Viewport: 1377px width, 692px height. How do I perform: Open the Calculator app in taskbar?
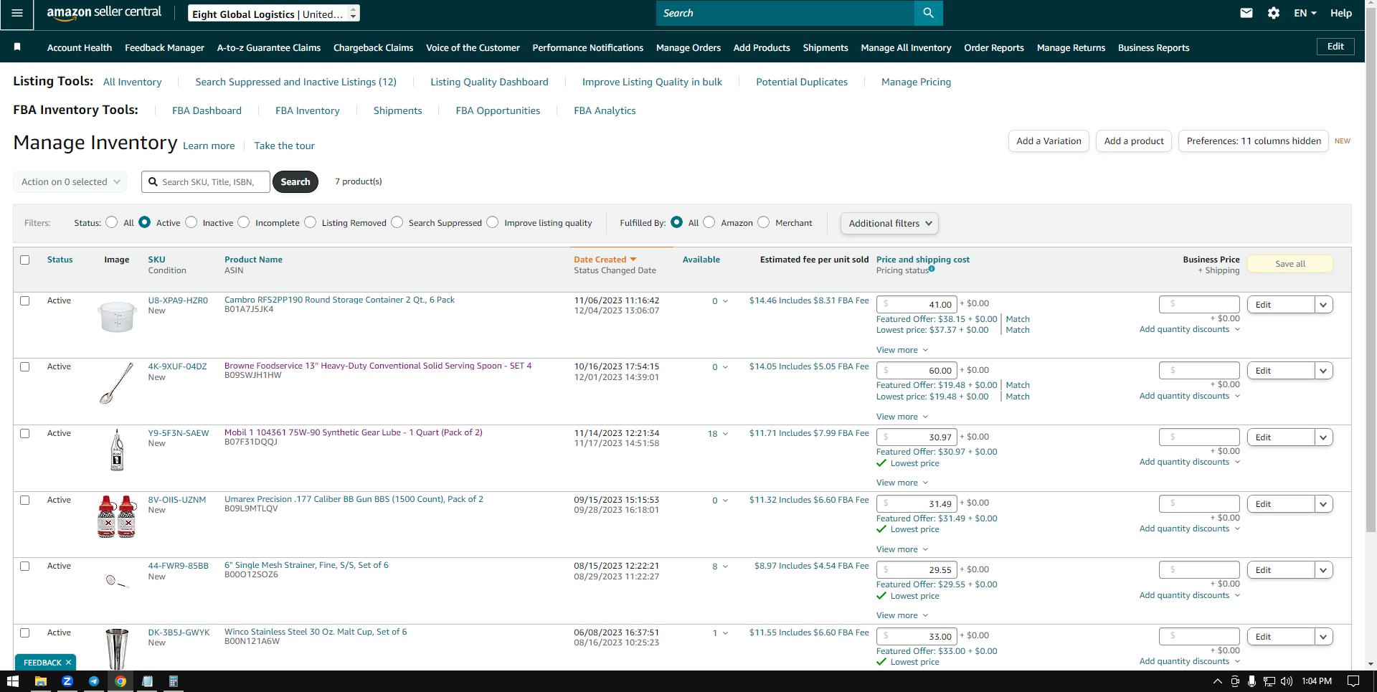pos(174,681)
